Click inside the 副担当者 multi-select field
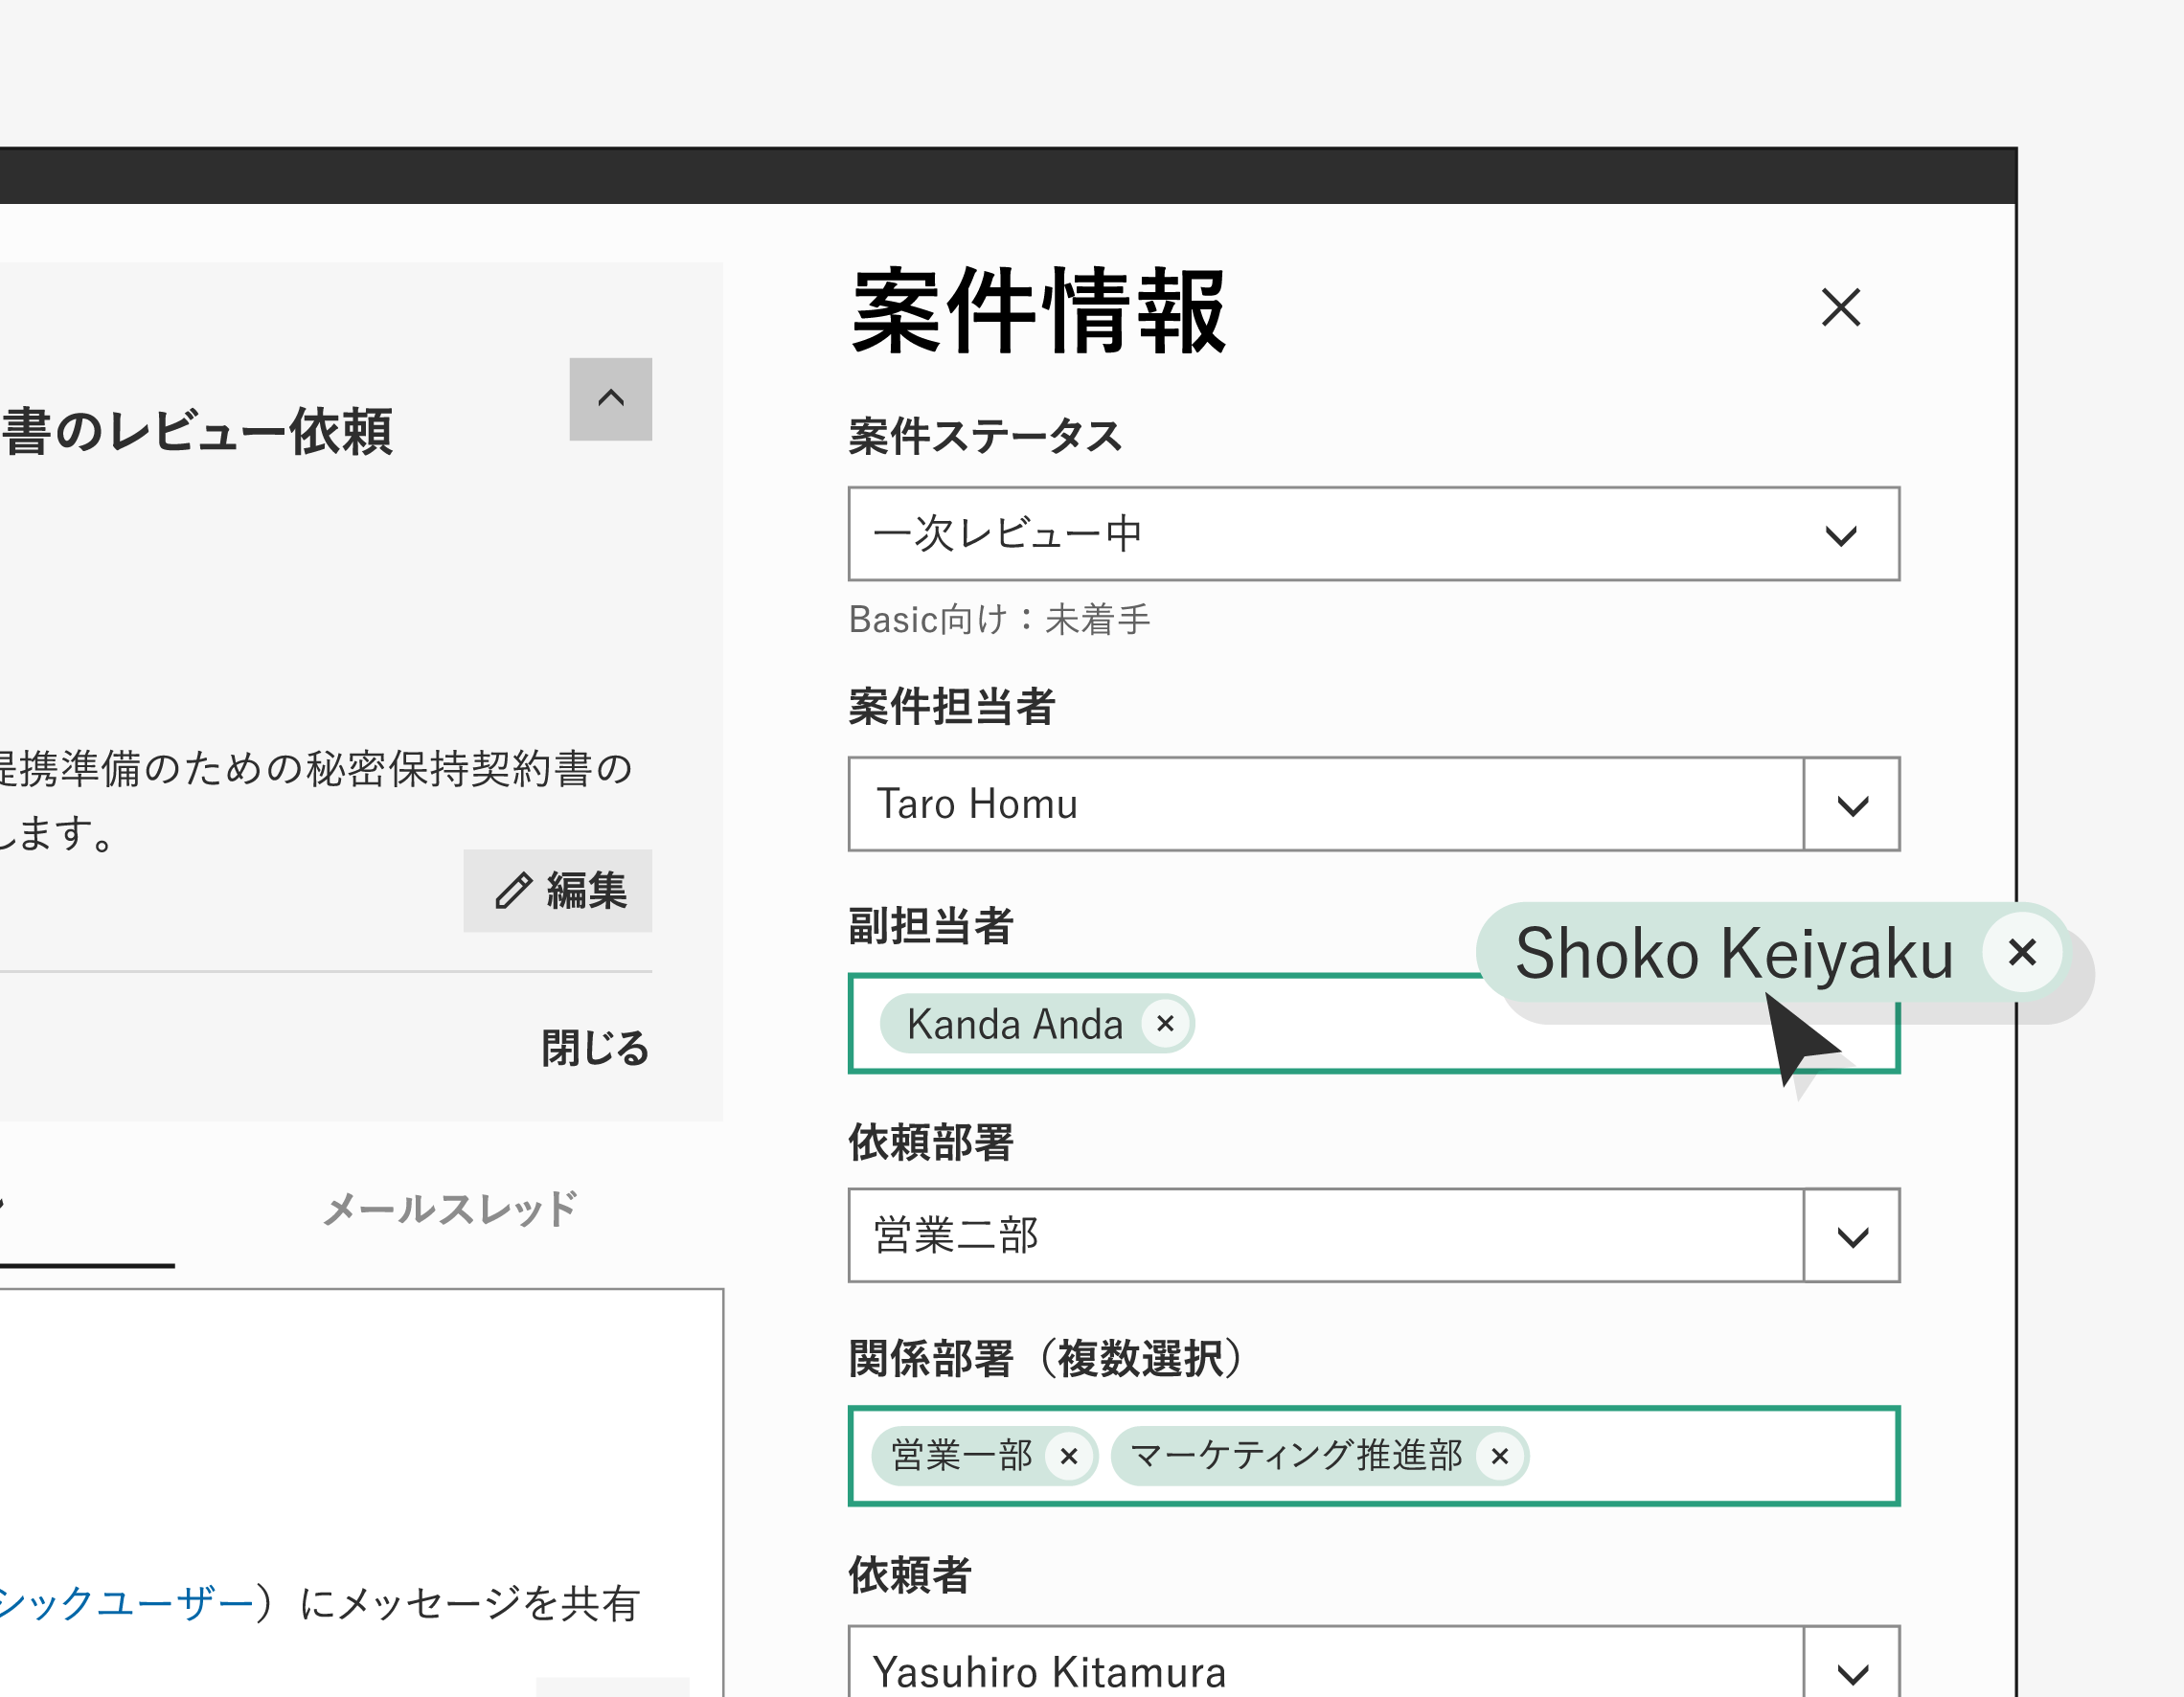2184x1697 pixels. [x=1373, y=1023]
